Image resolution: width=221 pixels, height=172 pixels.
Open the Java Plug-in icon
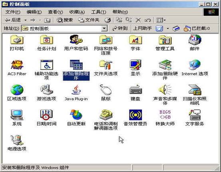pos(76,90)
